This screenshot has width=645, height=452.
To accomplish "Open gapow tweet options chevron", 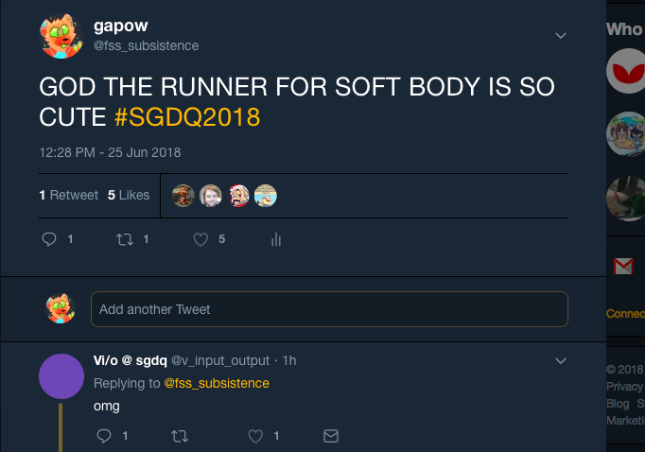I will click(x=560, y=36).
